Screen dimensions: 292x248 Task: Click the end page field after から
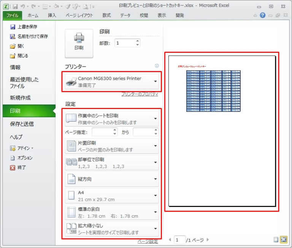pos(143,132)
